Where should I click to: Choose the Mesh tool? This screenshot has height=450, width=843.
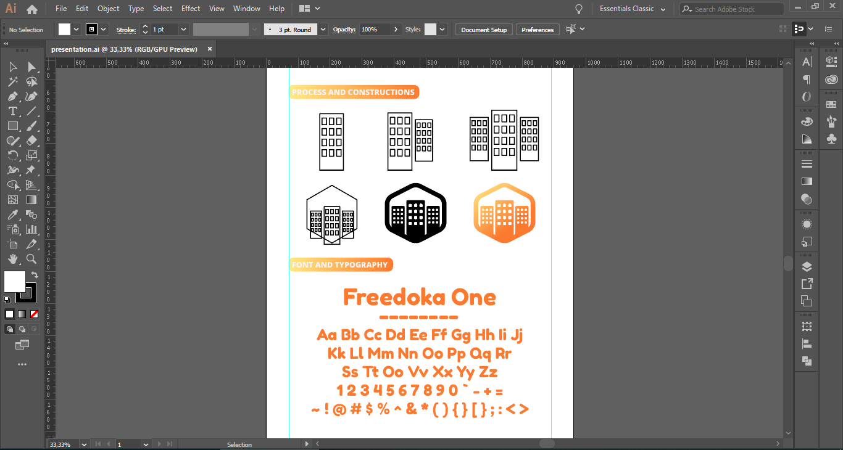tap(12, 200)
